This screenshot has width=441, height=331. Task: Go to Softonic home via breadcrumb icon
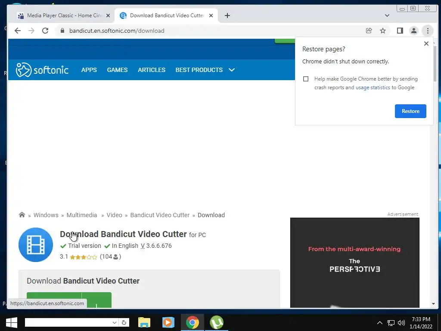22,215
